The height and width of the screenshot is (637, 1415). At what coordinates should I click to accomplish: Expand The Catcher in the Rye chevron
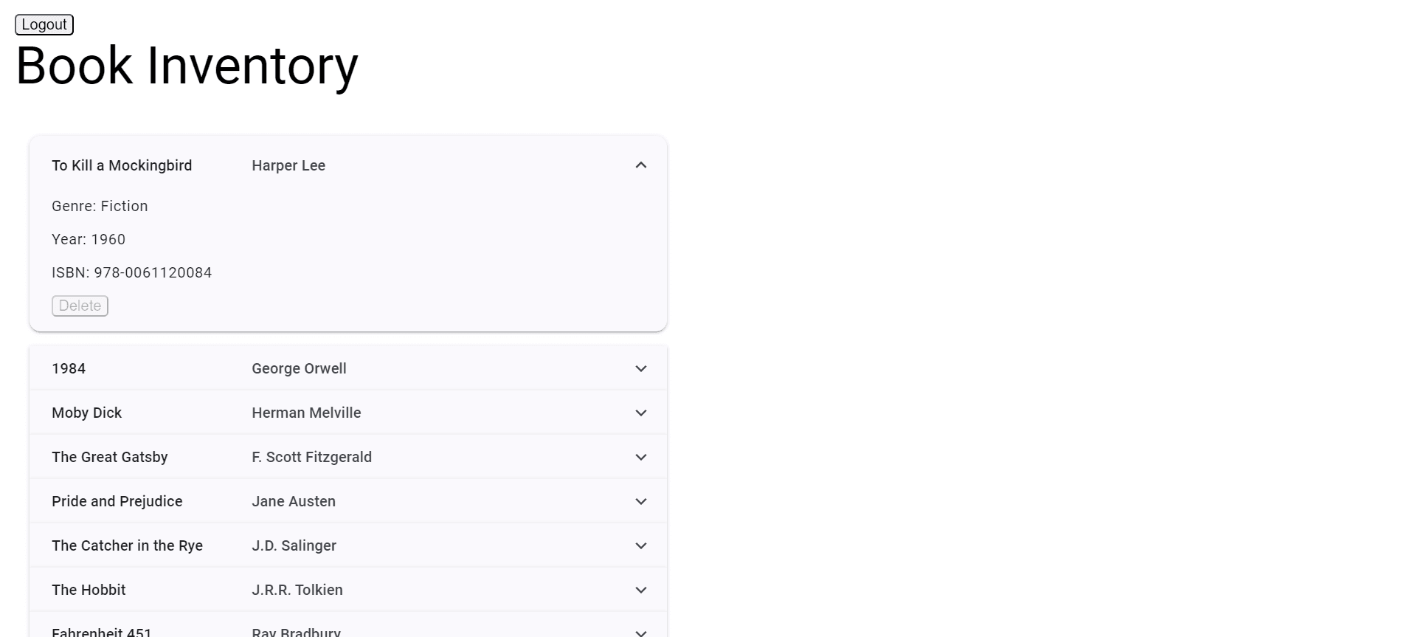(640, 545)
